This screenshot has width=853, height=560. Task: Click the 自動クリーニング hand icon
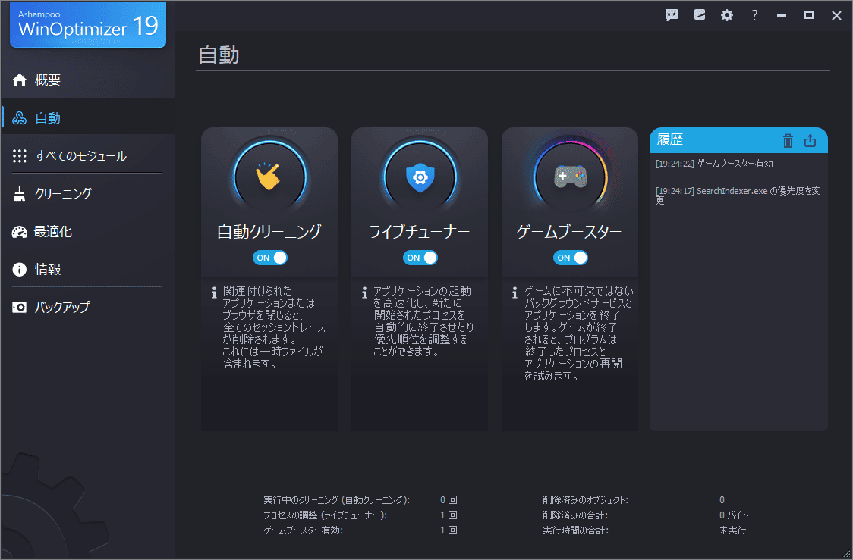(269, 177)
